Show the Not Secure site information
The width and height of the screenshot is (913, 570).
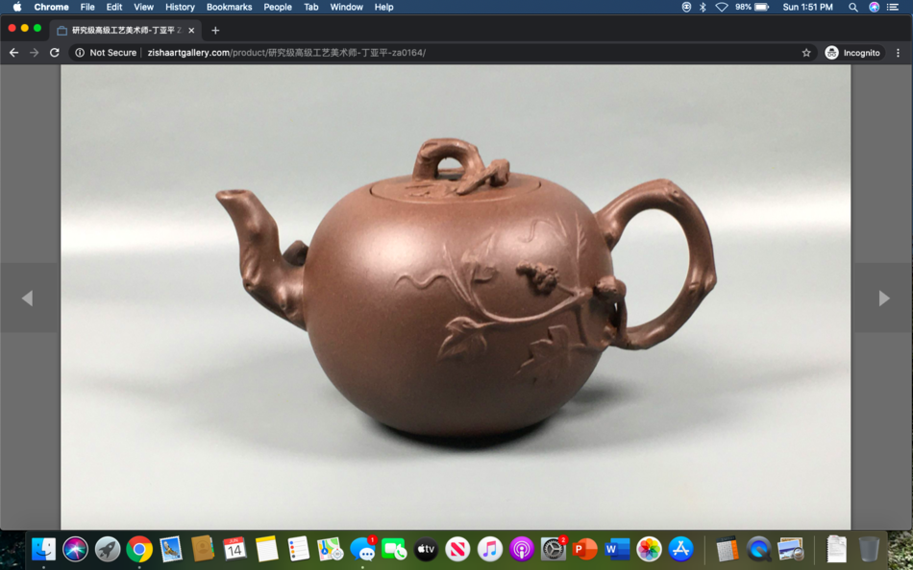(106, 53)
